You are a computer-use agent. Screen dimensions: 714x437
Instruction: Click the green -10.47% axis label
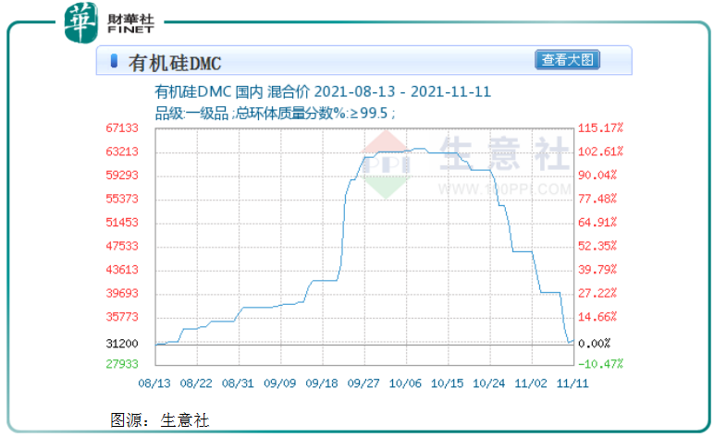pyautogui.click(x=601, y=363)
